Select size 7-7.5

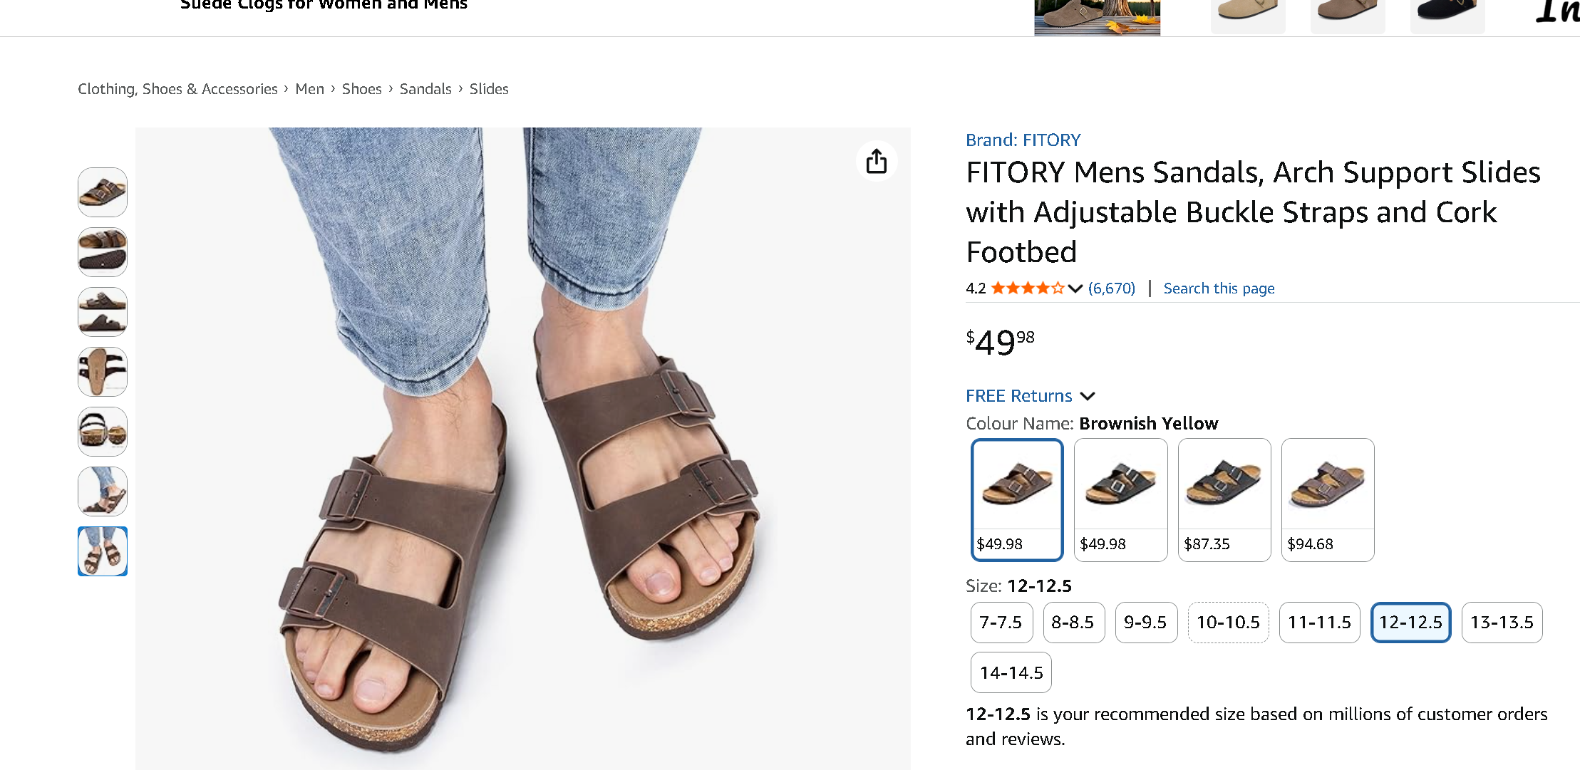pyautogui.click(x=1001, y=623)
